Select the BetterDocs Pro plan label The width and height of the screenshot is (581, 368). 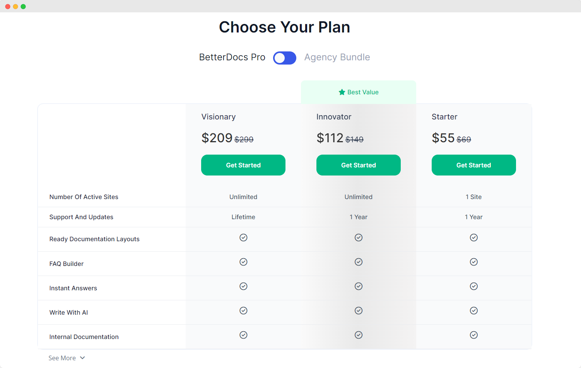(232, 57)
